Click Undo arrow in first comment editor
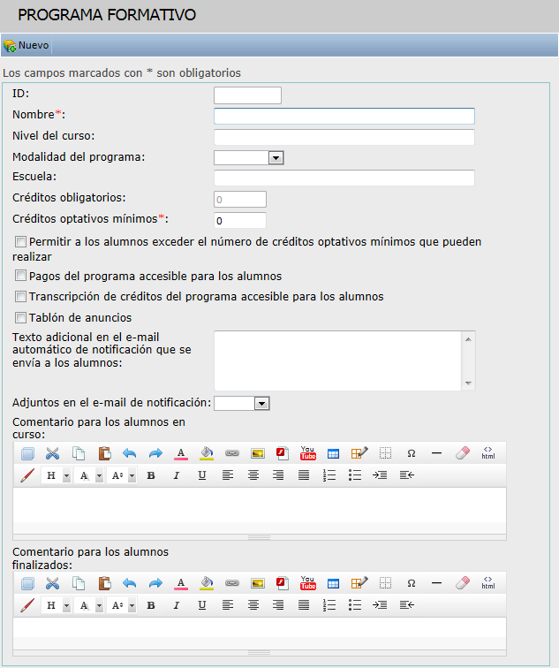 [x=130, y=453]
